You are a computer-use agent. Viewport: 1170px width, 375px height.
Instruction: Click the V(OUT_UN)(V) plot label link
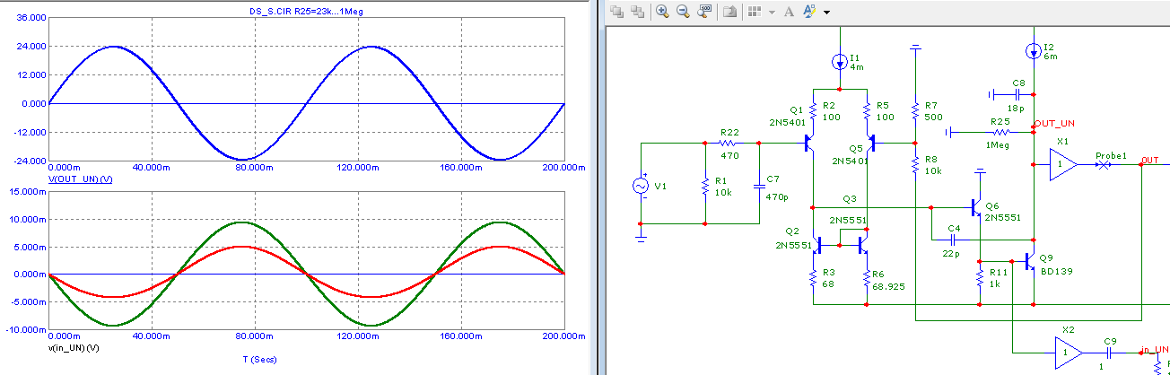coord(81,179)
